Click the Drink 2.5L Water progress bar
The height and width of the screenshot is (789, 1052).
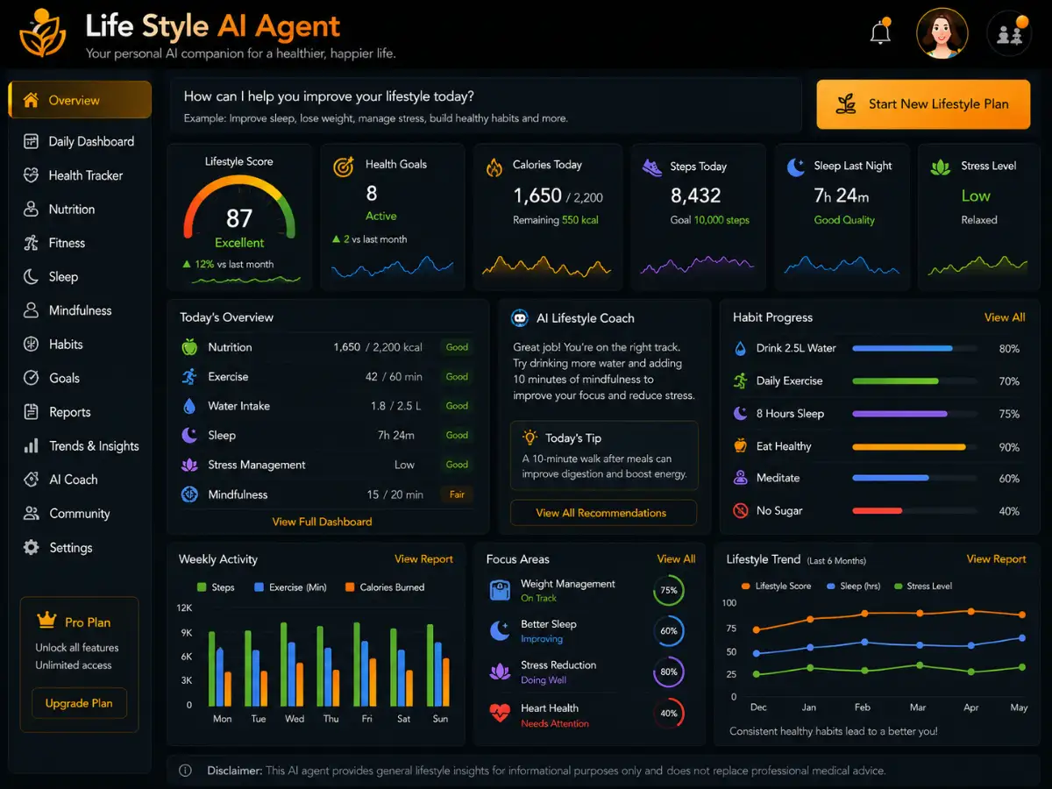click(915, 348)
